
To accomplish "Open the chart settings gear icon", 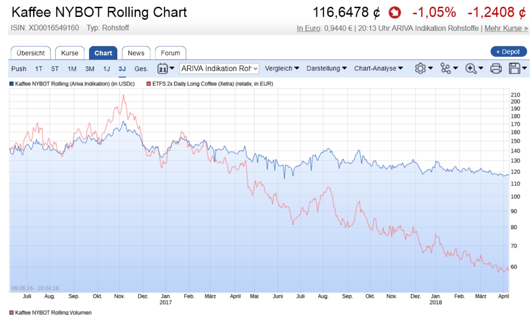I will click(x=420, y=68).
